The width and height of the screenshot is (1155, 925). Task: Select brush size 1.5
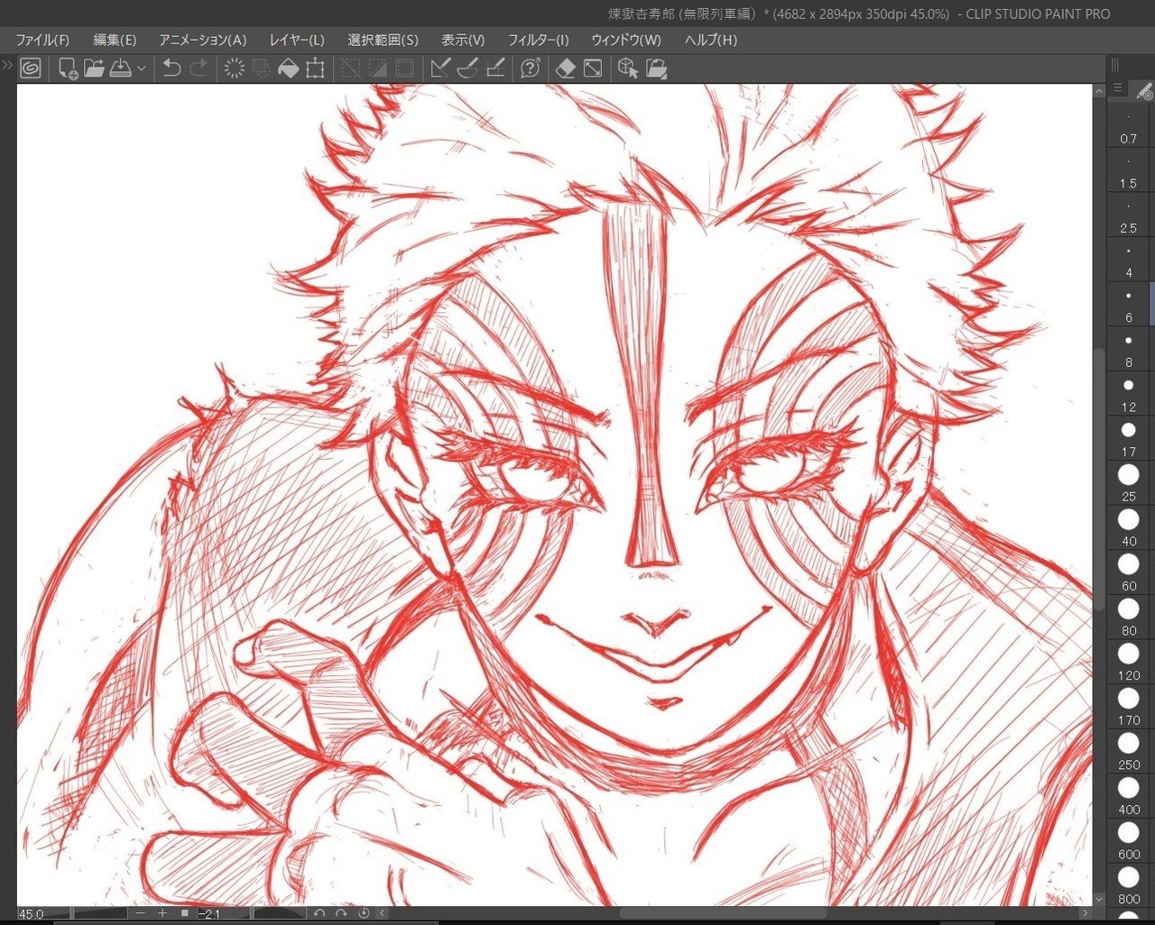pyautogui.click(x=1129, y=171)
